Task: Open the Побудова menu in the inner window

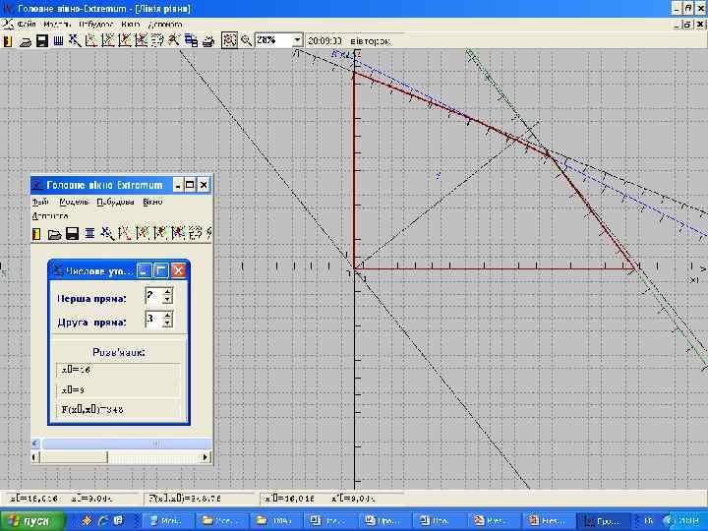Action: pyautogui.click(x=115, y=202)
